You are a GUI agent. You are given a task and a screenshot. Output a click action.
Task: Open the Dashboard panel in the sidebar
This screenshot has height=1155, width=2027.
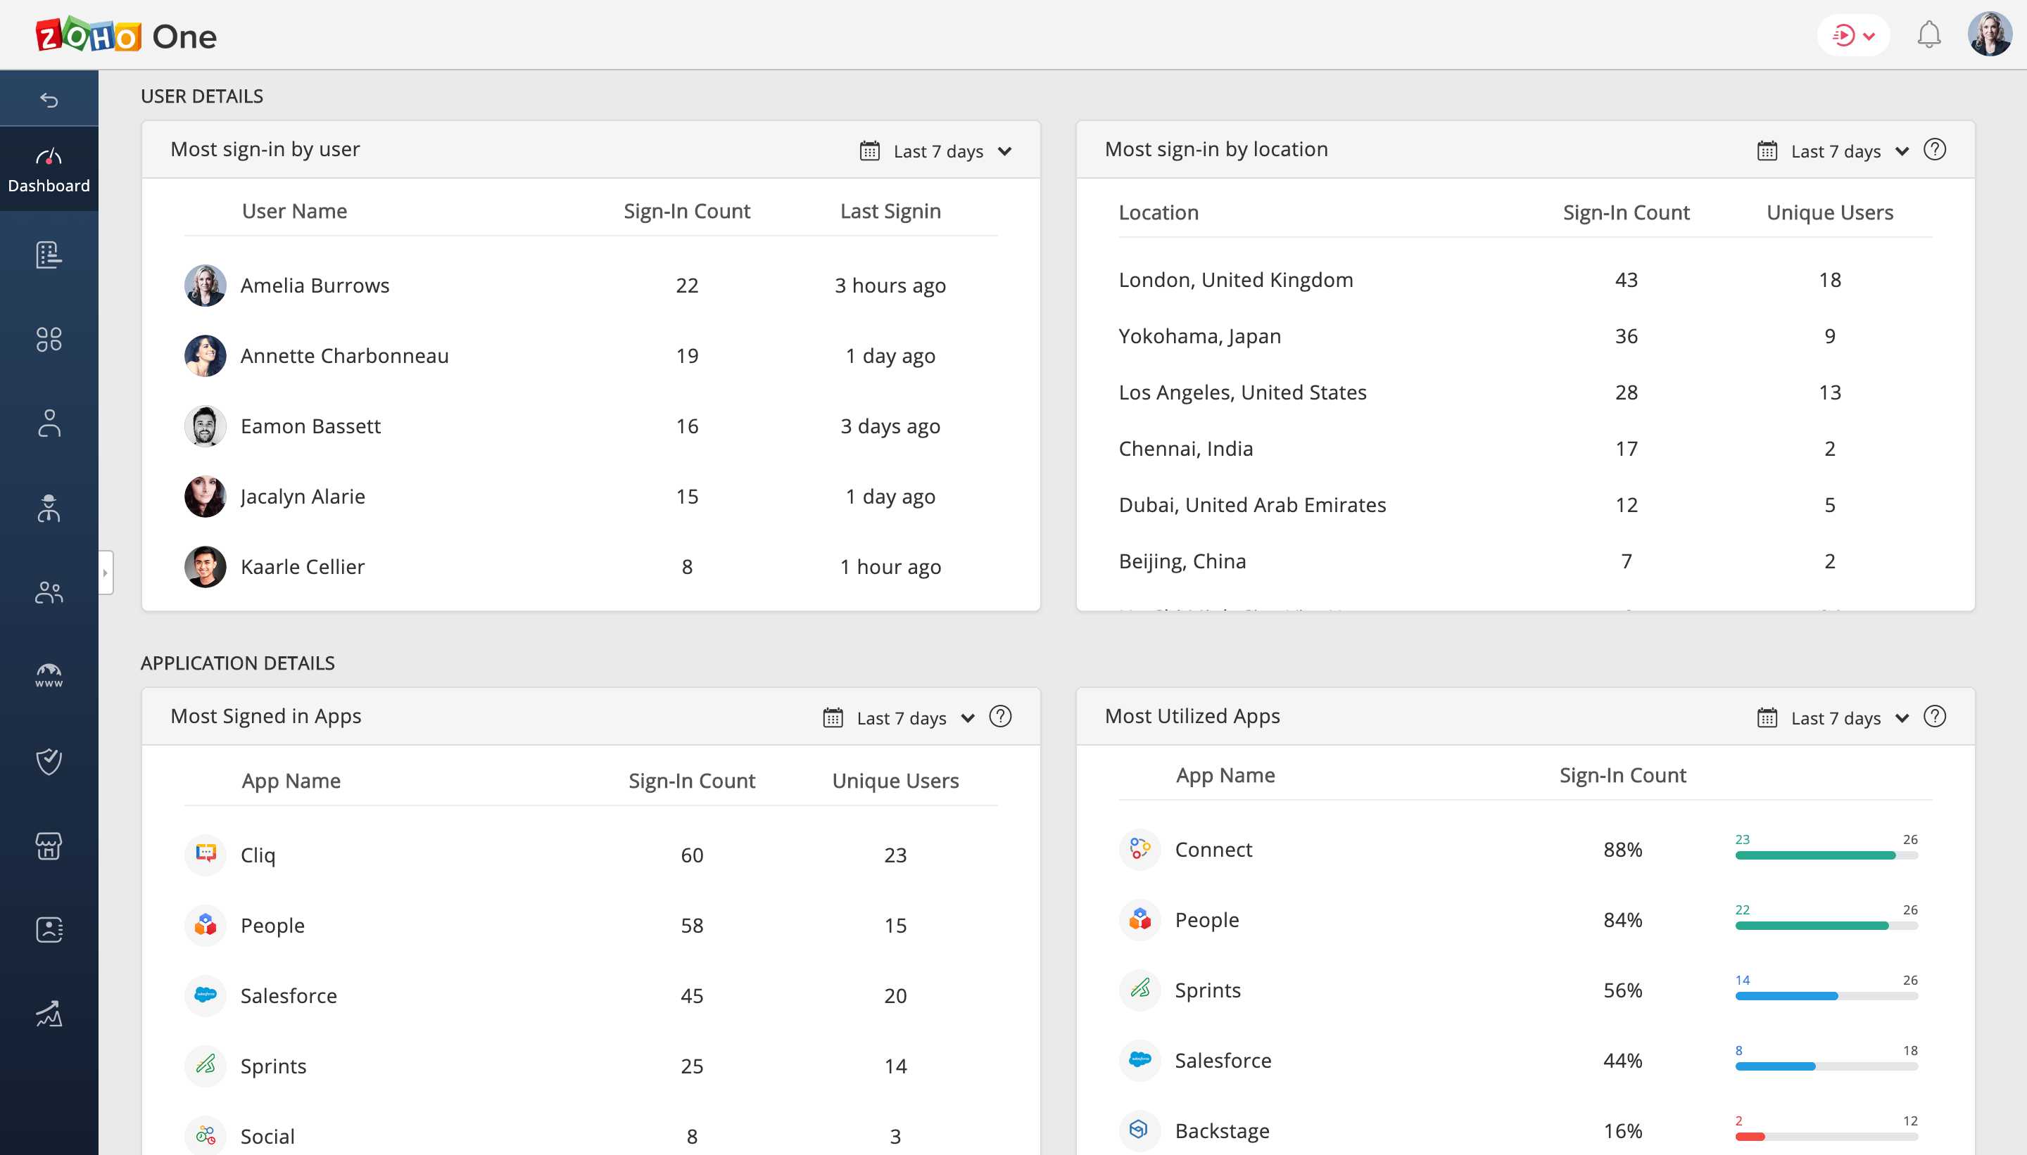49,168
